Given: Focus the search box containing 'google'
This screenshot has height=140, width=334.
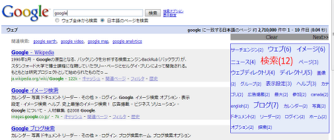Looking at the screenshot, I should click(98, 13).
